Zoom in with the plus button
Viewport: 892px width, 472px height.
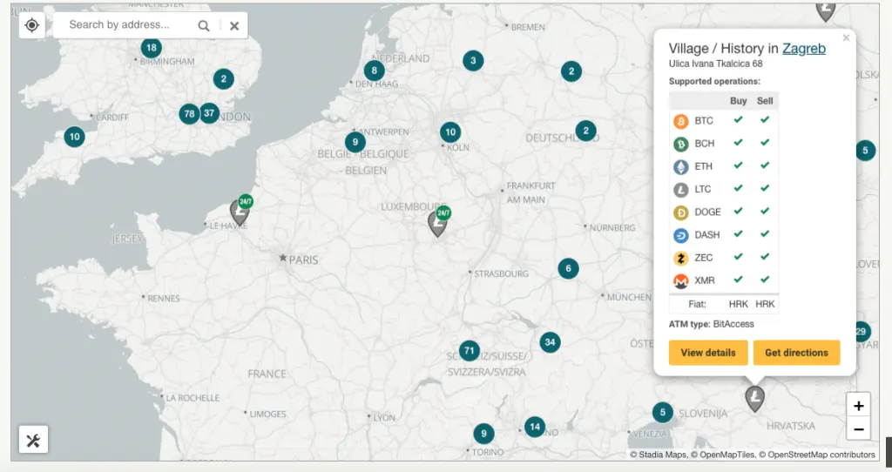pyautogui.click(x=858, y=406)
